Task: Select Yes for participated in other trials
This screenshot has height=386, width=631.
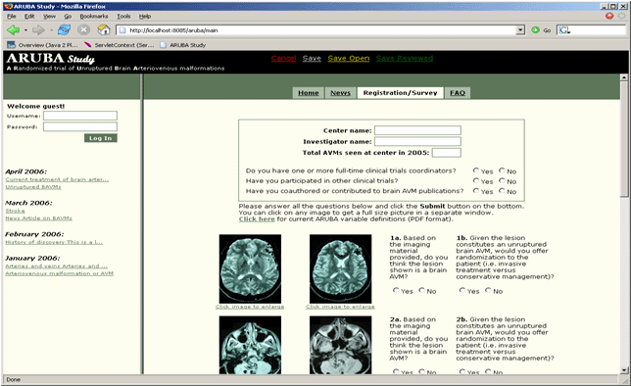Action: 476,180
